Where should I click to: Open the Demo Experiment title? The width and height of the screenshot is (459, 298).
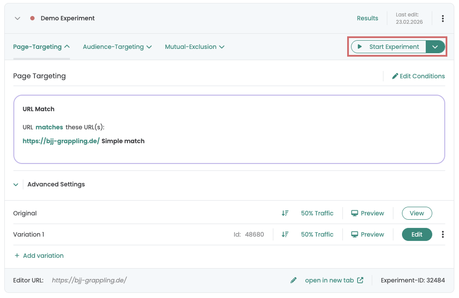point(68,18)
